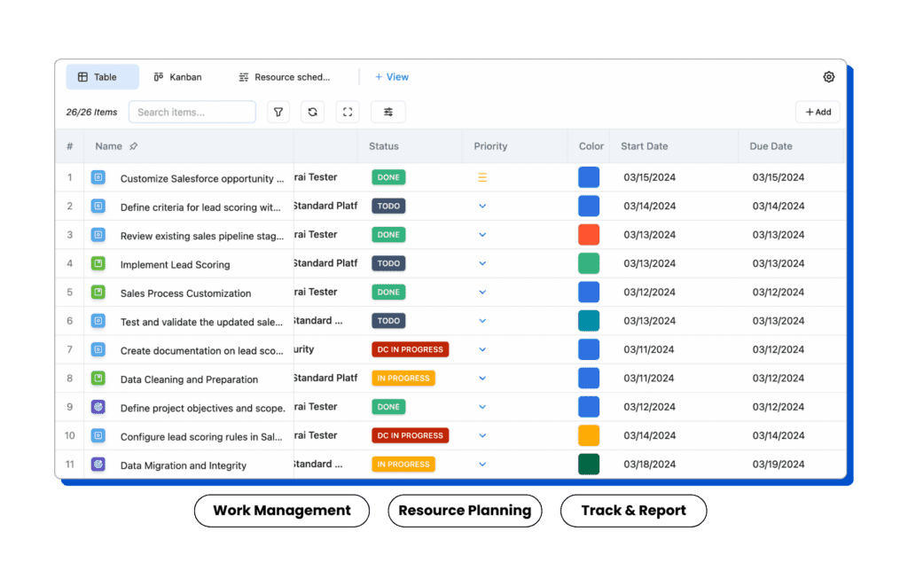
Task: Open fullscreen mode via the expand icon
Action: click(347, 112)
